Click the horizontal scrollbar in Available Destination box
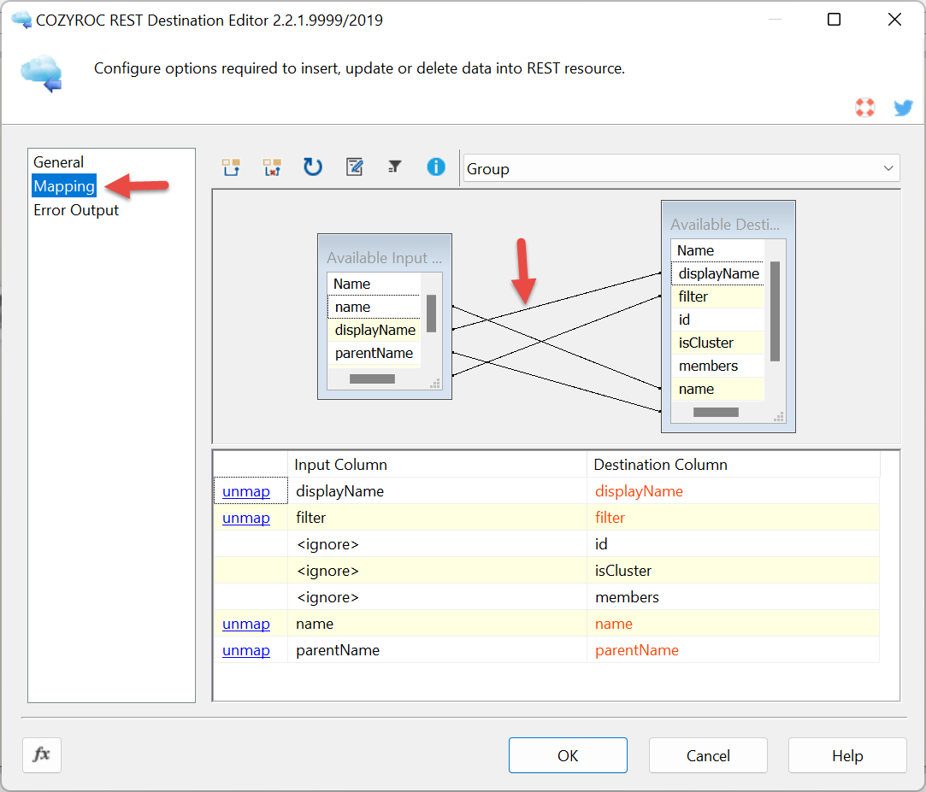 [x=716, y=412]
